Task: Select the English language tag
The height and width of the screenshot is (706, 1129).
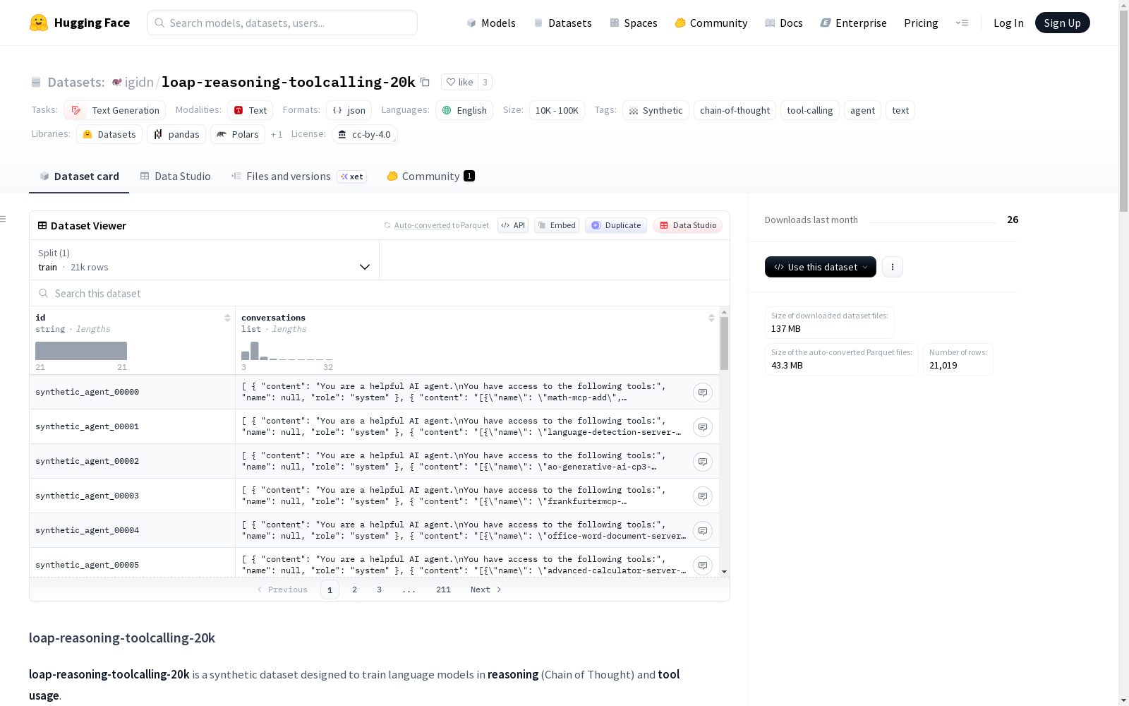Action: [464, 110]
